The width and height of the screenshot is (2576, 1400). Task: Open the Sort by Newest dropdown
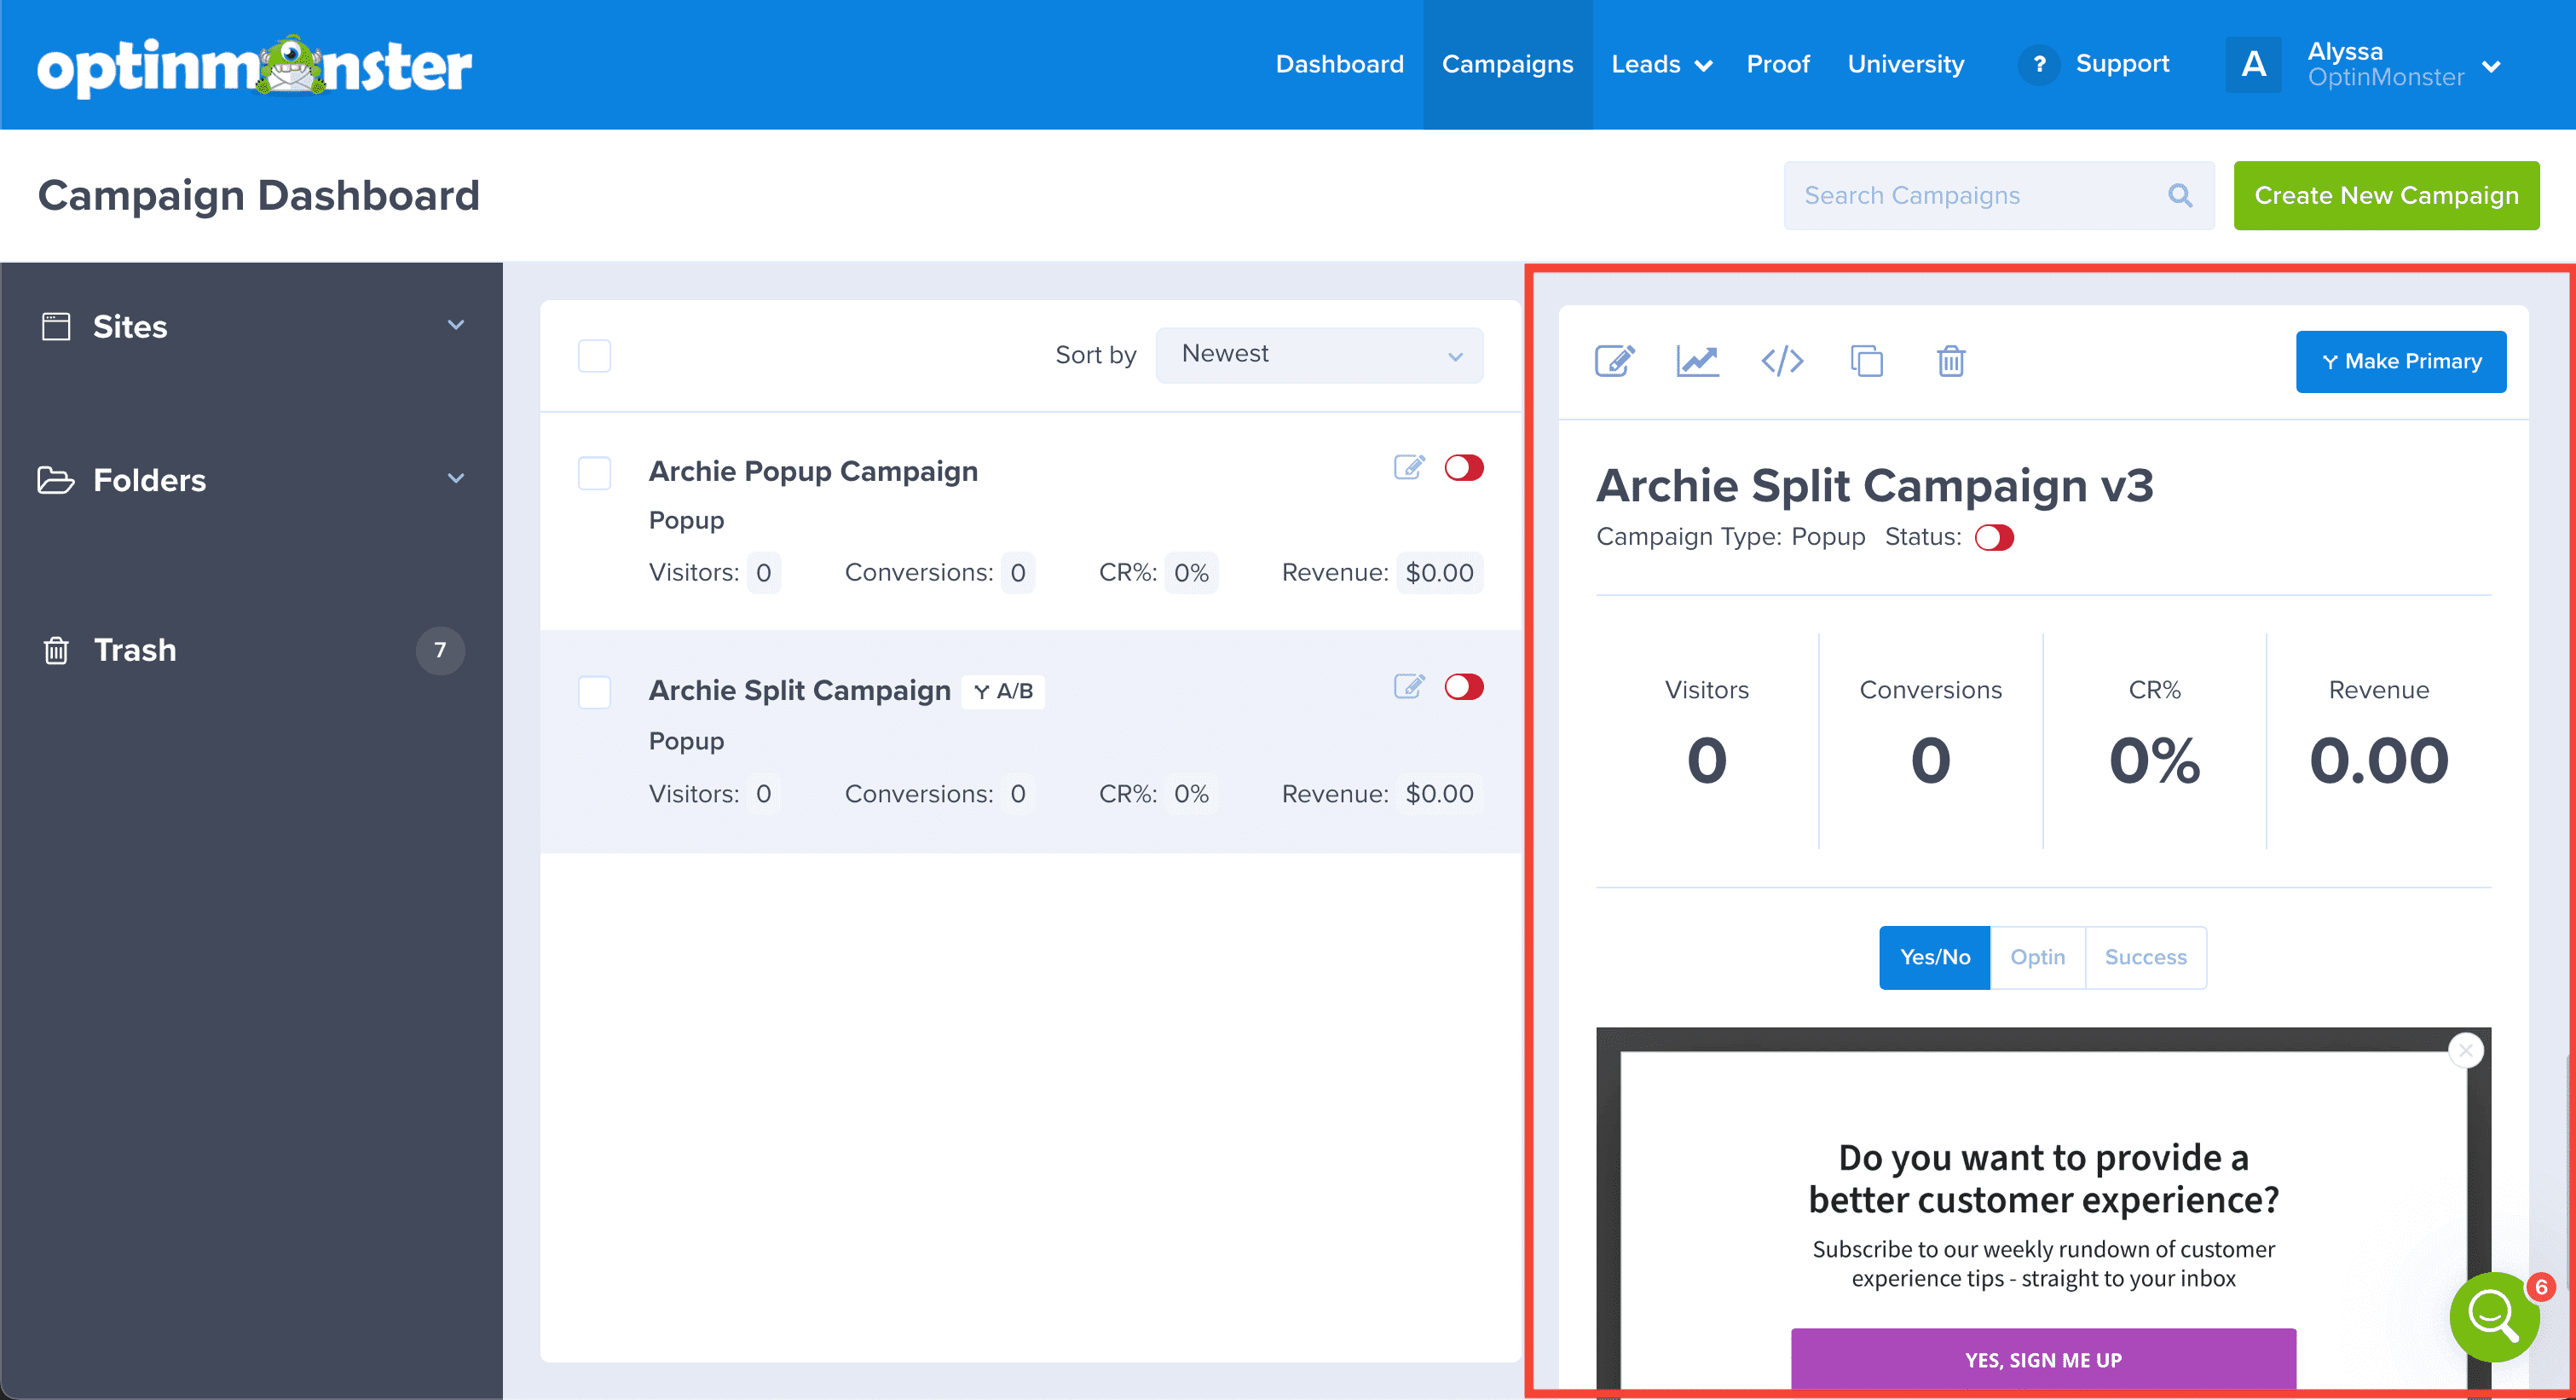tap(1319, 354)
